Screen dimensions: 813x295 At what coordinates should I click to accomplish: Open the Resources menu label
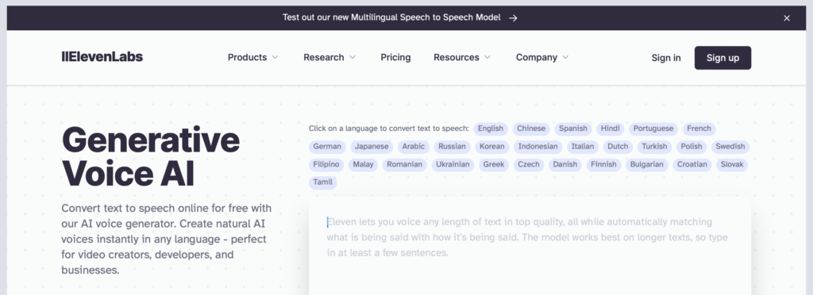click(x=457, y=57)
